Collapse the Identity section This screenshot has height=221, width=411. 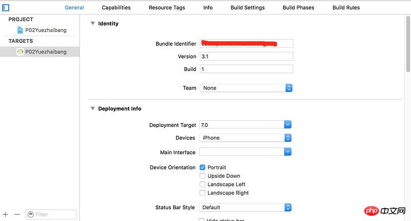tap(93, 23)
